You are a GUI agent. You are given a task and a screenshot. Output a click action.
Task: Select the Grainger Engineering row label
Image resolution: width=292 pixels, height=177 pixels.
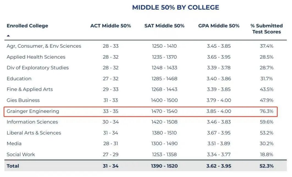pos(33,111)
